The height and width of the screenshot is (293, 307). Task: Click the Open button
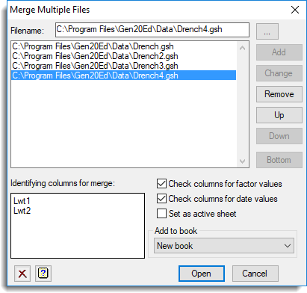click(x=202, y=274)
